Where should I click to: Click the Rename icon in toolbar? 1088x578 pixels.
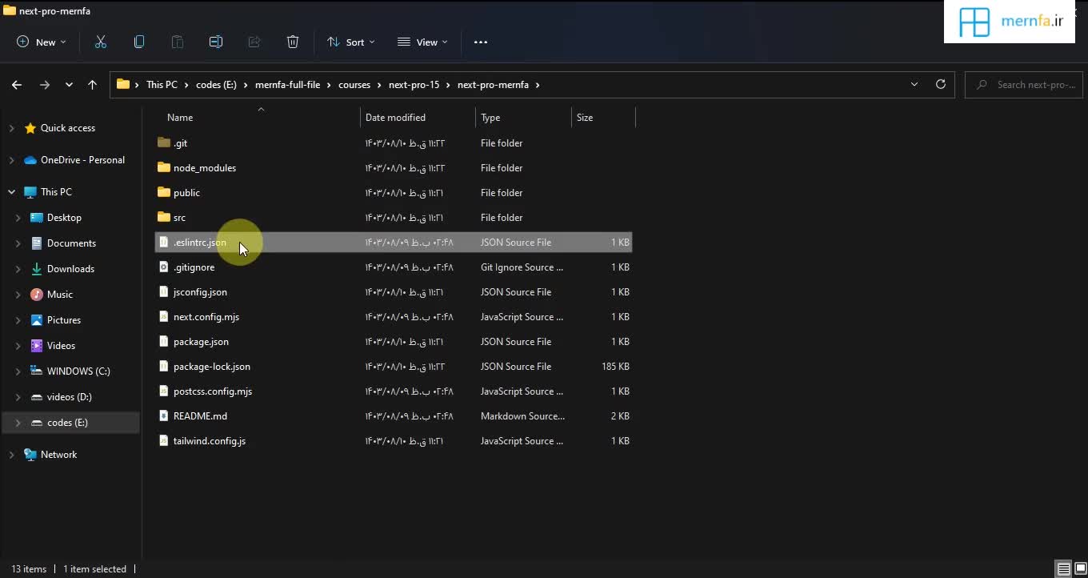(x=216, y=42)
